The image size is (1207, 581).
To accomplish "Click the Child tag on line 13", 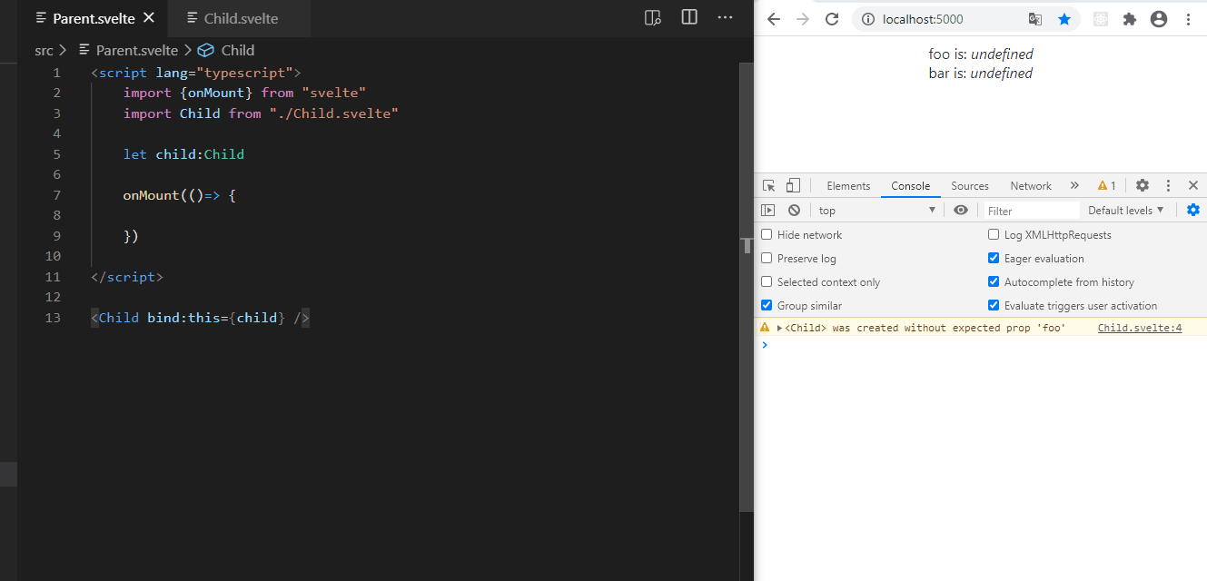I will [x=119, y=318].
